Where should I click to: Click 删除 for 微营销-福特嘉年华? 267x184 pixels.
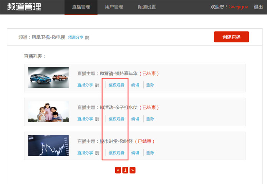[150, 85]
